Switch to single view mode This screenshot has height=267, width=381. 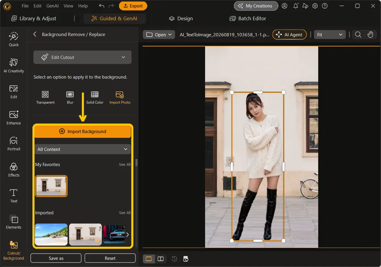149,259
